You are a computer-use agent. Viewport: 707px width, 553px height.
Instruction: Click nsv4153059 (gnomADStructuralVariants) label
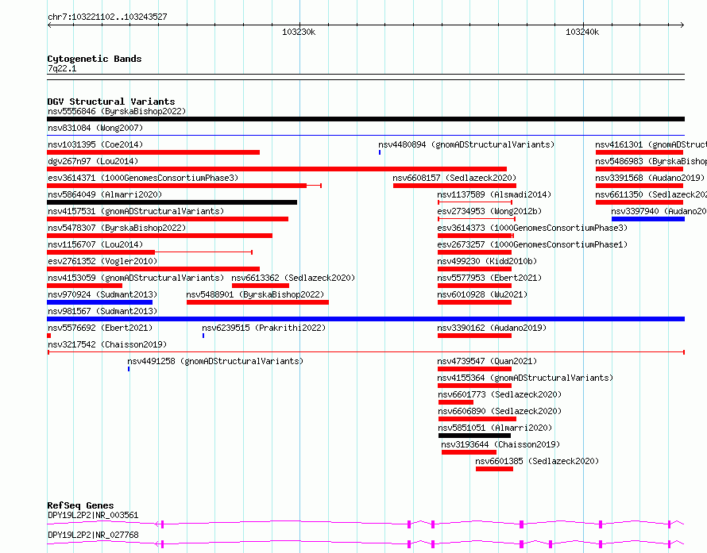[x=136, y=278]
